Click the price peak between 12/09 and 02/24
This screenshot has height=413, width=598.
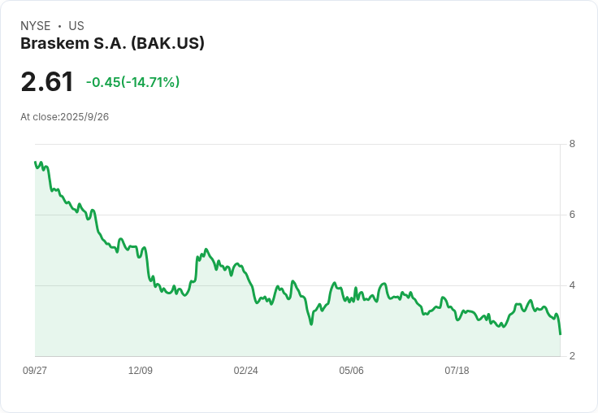[206, 250]
